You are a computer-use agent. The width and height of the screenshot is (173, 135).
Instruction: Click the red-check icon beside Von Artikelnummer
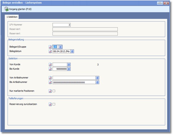(x=50, y=78)
